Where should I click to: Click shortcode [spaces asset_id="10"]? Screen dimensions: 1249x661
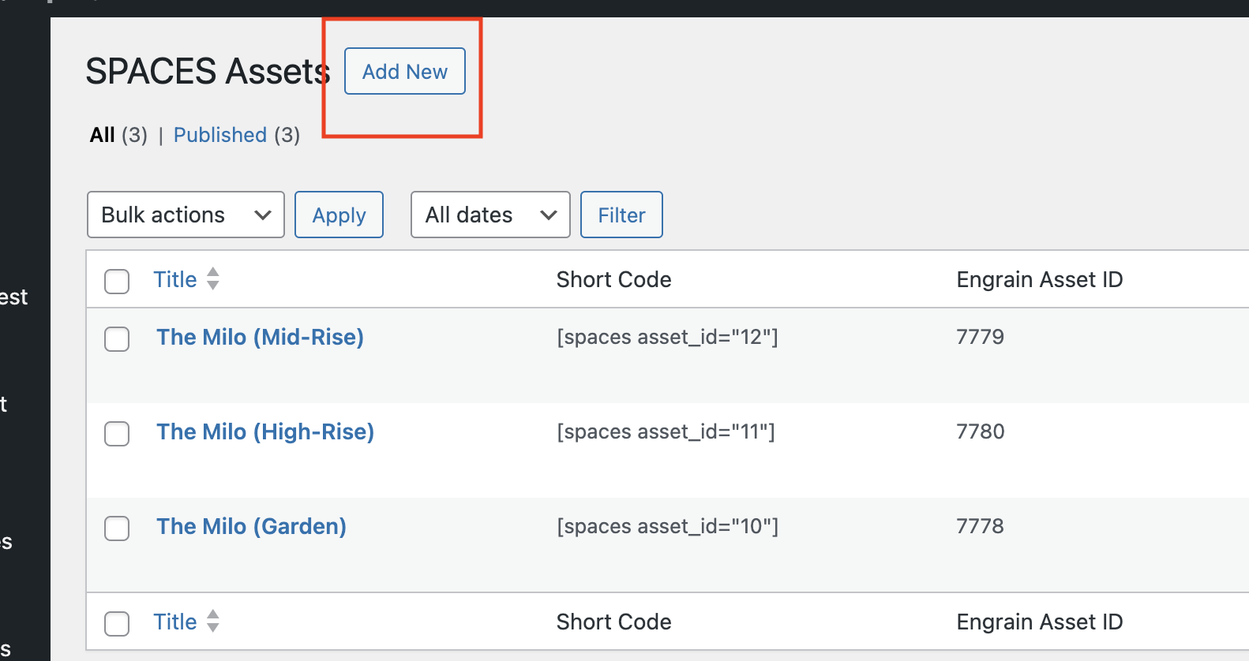(667, 526)
